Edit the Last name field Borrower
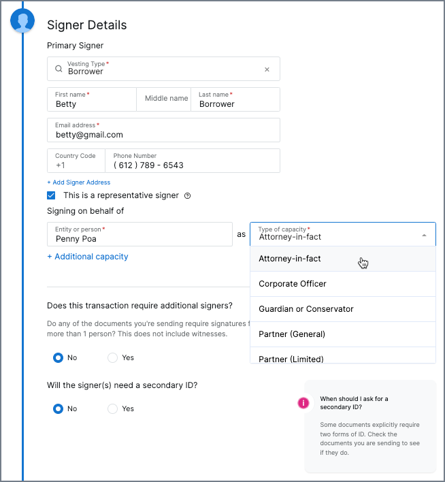 235,99
